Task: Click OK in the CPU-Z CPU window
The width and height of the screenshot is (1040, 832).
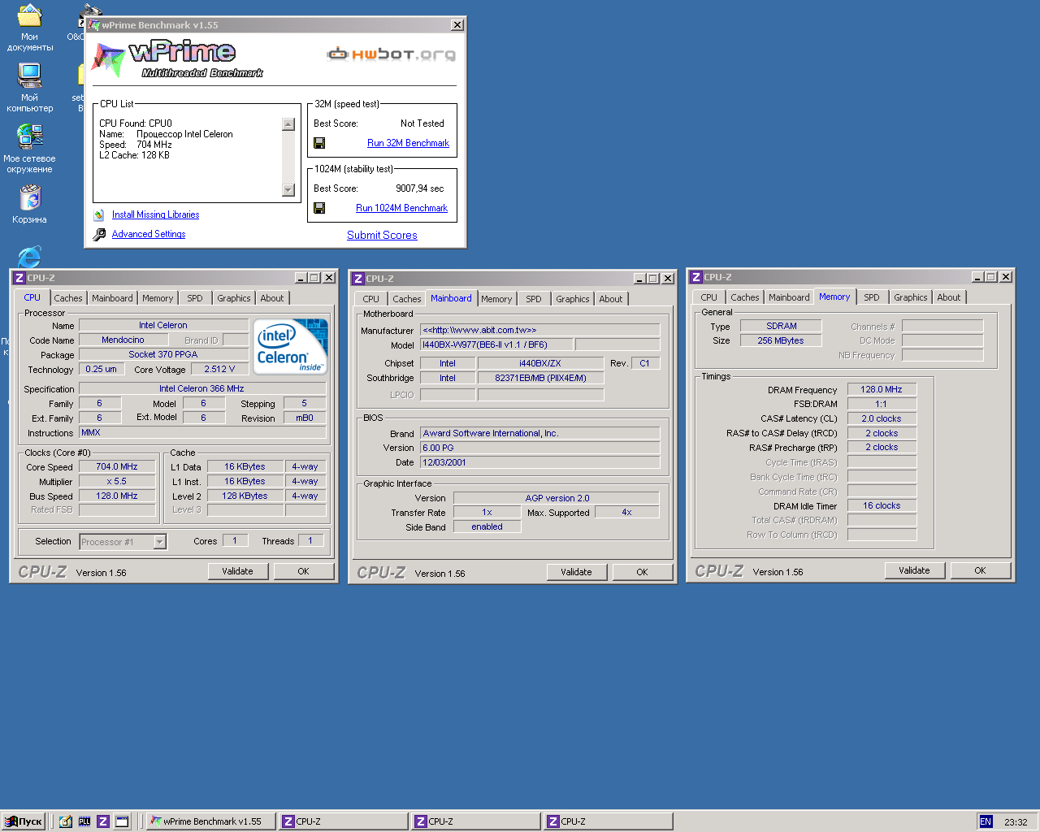Action: point(303,571)
